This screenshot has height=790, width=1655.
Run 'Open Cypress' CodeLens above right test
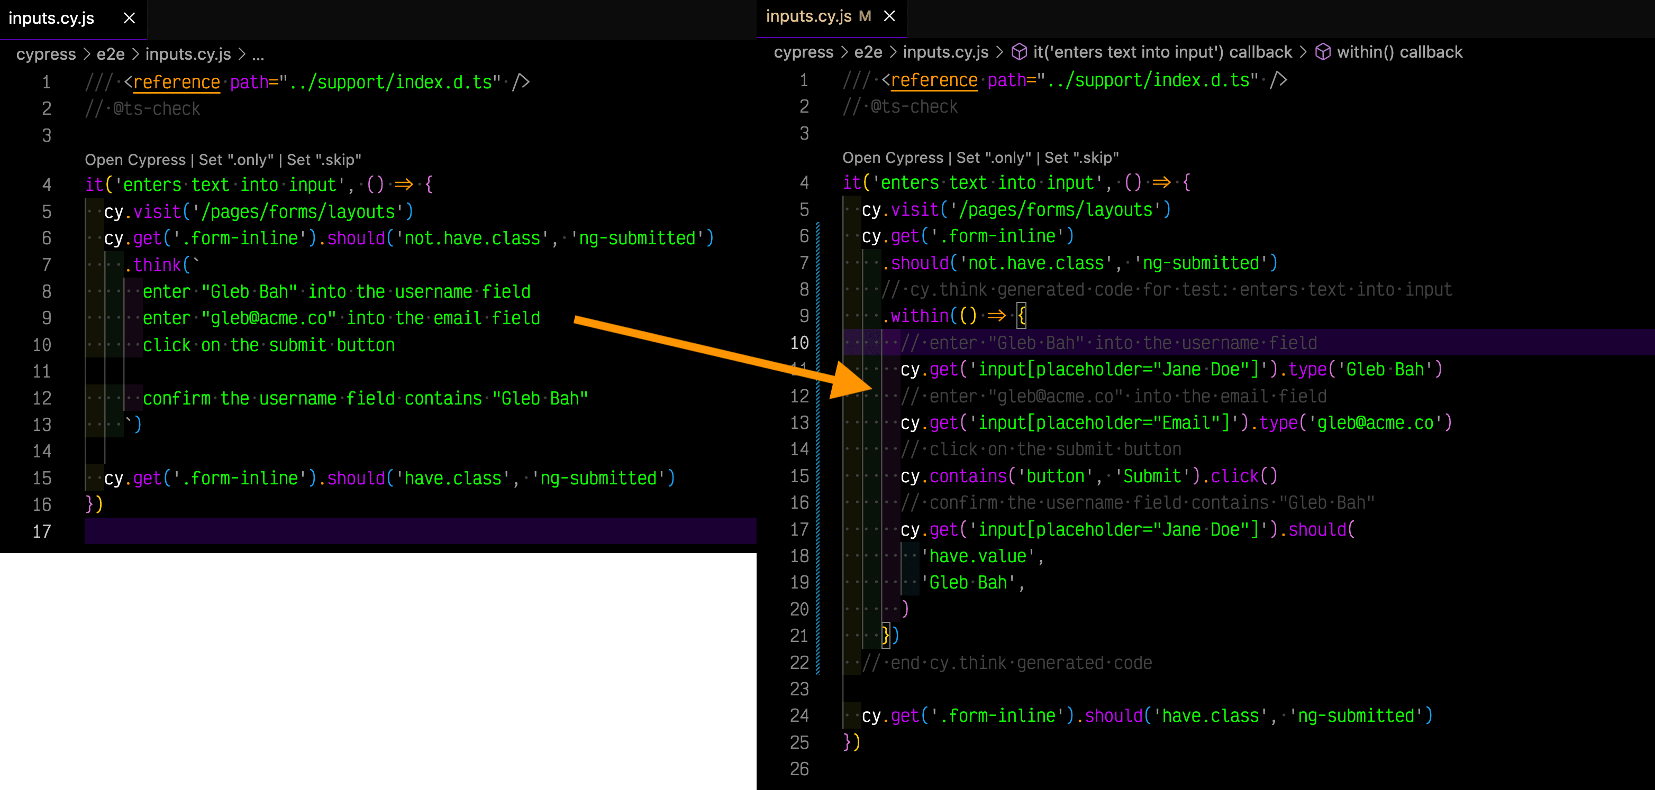(x=894, y=158)
